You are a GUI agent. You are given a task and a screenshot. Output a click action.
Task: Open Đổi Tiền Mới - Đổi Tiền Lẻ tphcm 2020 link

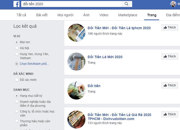[x=119, y=28]
